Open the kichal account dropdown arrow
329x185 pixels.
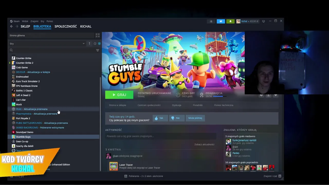point(249,21)
